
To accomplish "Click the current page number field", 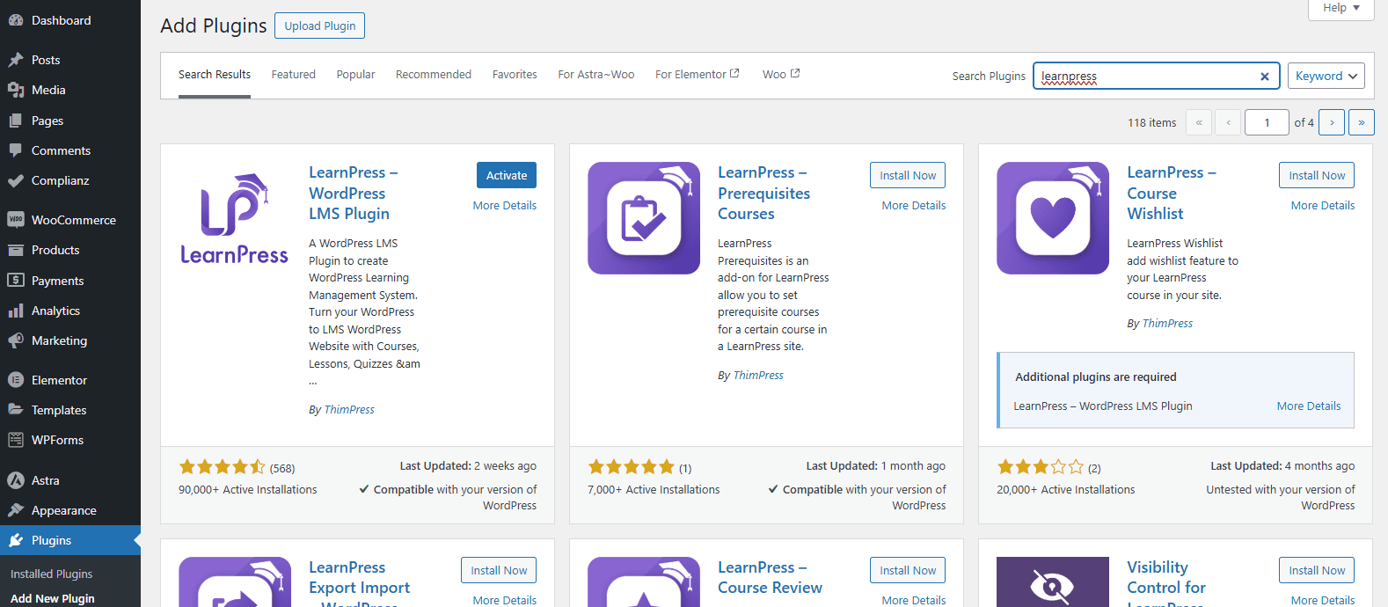I will (x=1267, y=122).
